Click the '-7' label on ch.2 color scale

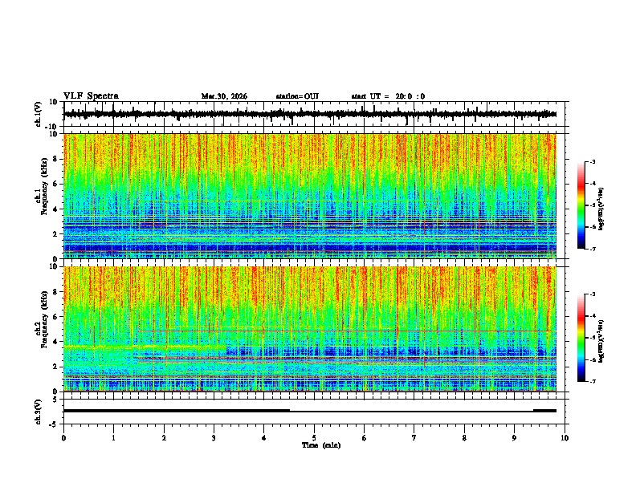pos(593,382)
